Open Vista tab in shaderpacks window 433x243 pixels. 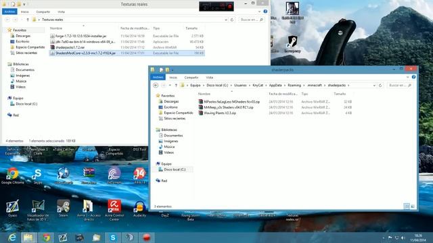(210, 78)
